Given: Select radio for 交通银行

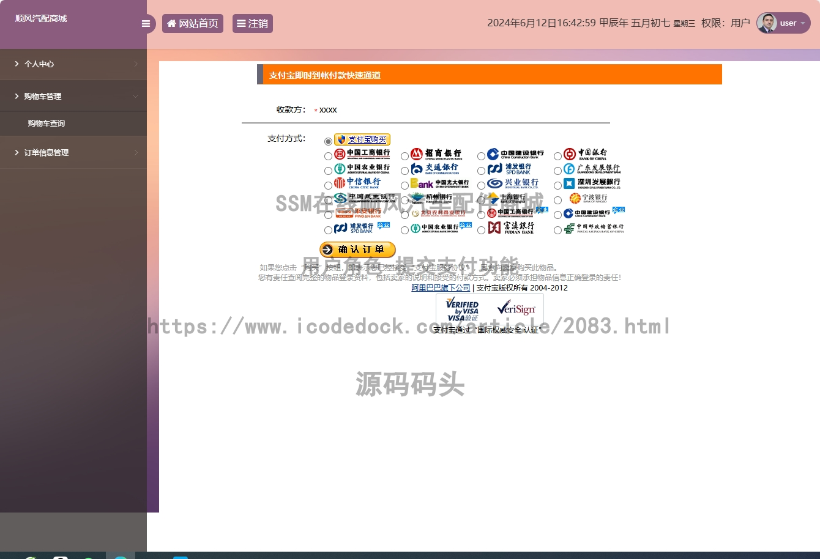Looking at the screenshot, I should pyautogui.click(x=405, y=171).
